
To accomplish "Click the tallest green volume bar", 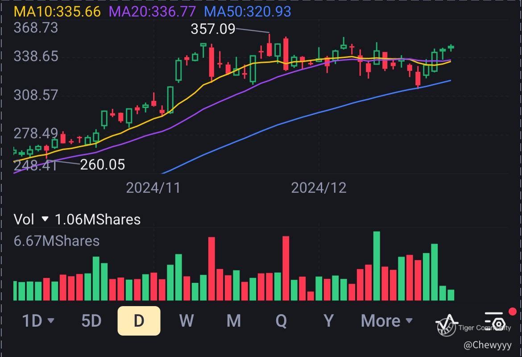I will point(377,266).
